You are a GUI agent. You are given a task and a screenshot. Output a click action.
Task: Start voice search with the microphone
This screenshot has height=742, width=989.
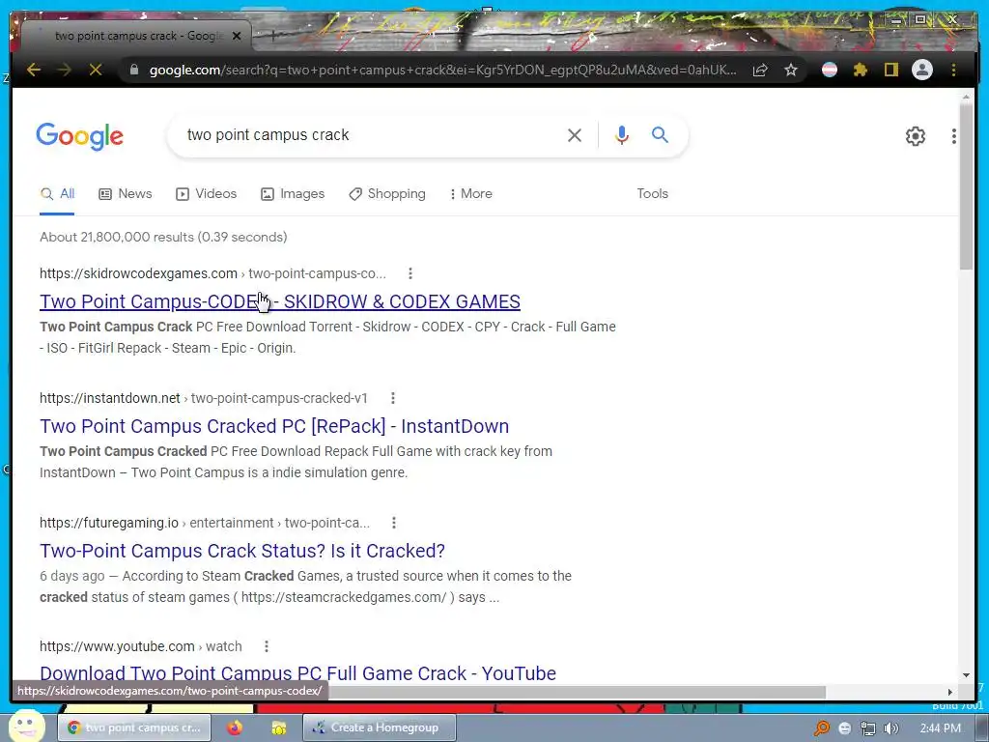621,135
